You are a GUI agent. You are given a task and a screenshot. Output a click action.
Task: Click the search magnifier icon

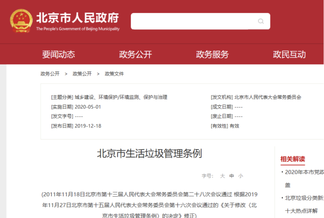pos(261,21)
